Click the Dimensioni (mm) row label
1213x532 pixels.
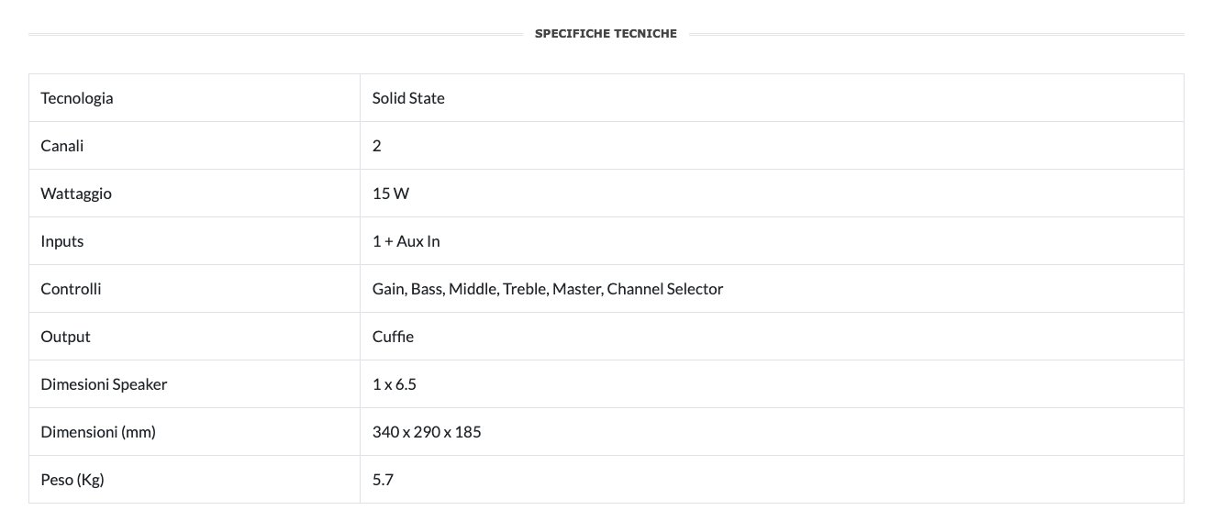[x=98, y=432]
